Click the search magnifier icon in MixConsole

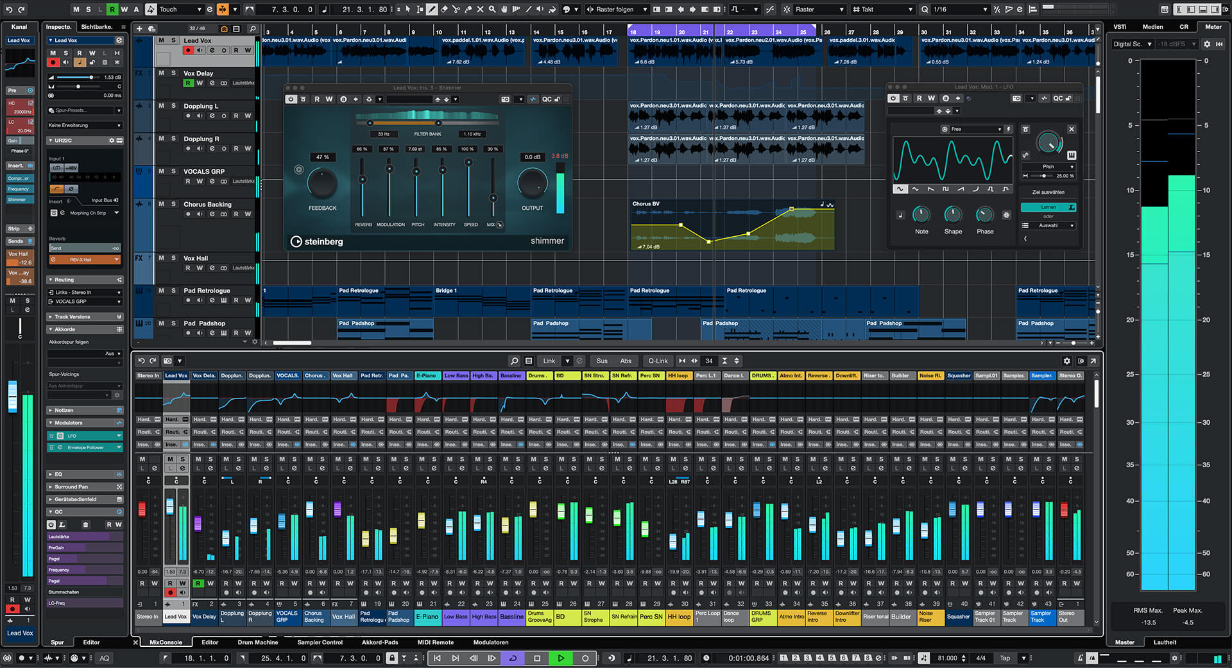click(x=514, y=361)
